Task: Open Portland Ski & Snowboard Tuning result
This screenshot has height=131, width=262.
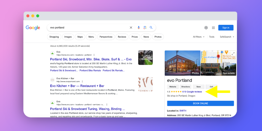Action: tap(88, 109)
